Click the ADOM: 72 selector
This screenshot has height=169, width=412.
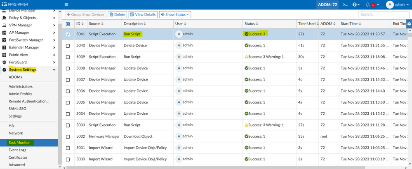[327, 5]
